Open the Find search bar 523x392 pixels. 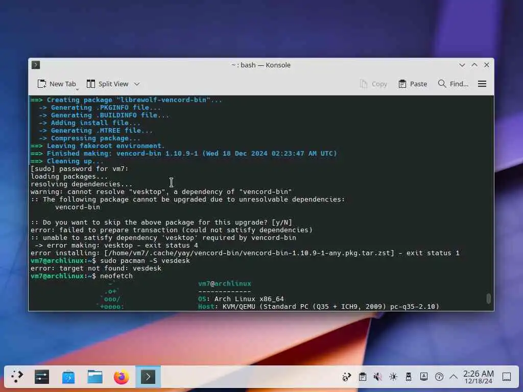453,84
